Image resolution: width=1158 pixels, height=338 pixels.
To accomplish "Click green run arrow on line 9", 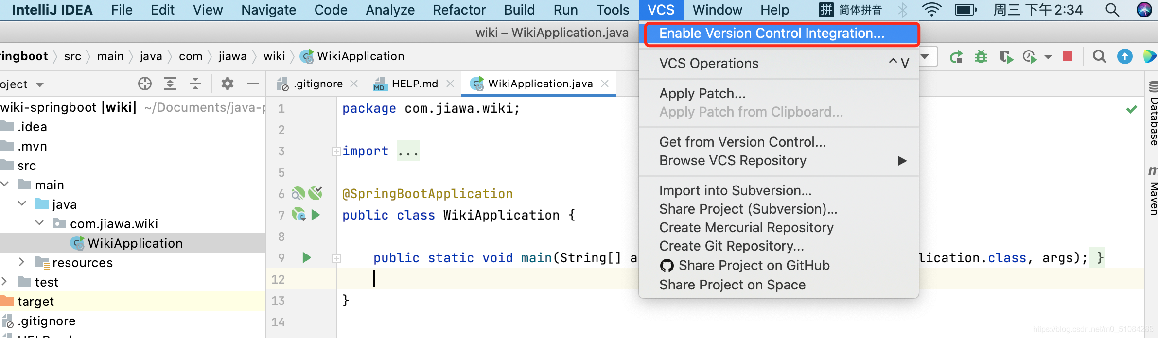I will pos(306,257).
